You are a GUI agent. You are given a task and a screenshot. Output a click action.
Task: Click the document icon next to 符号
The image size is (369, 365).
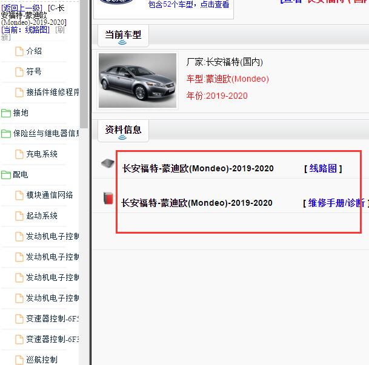(x=19, y=72)
